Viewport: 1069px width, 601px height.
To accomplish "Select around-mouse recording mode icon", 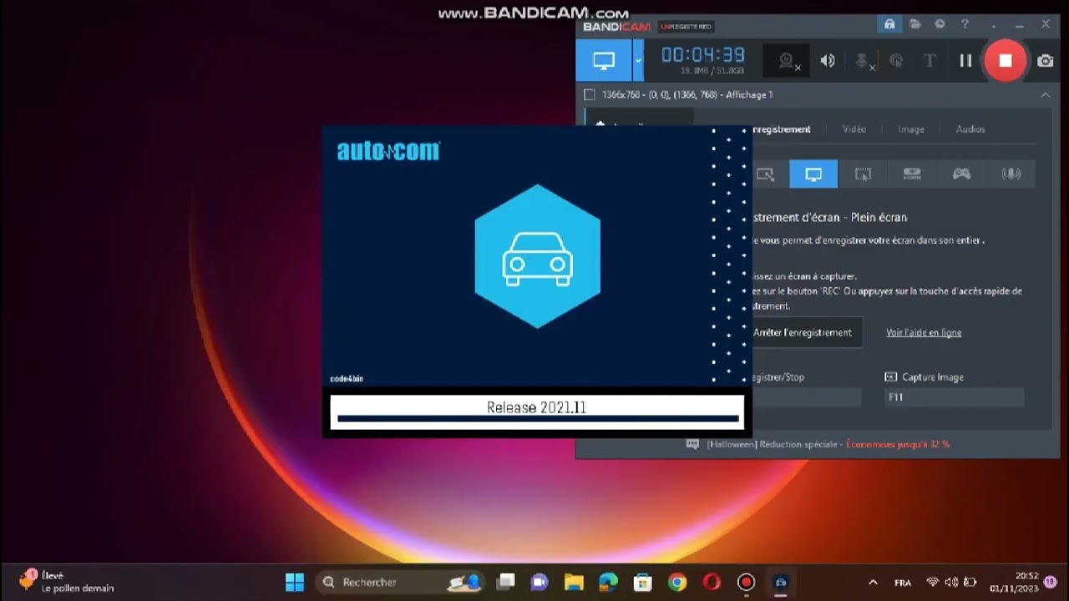I will tap(863, 174).
